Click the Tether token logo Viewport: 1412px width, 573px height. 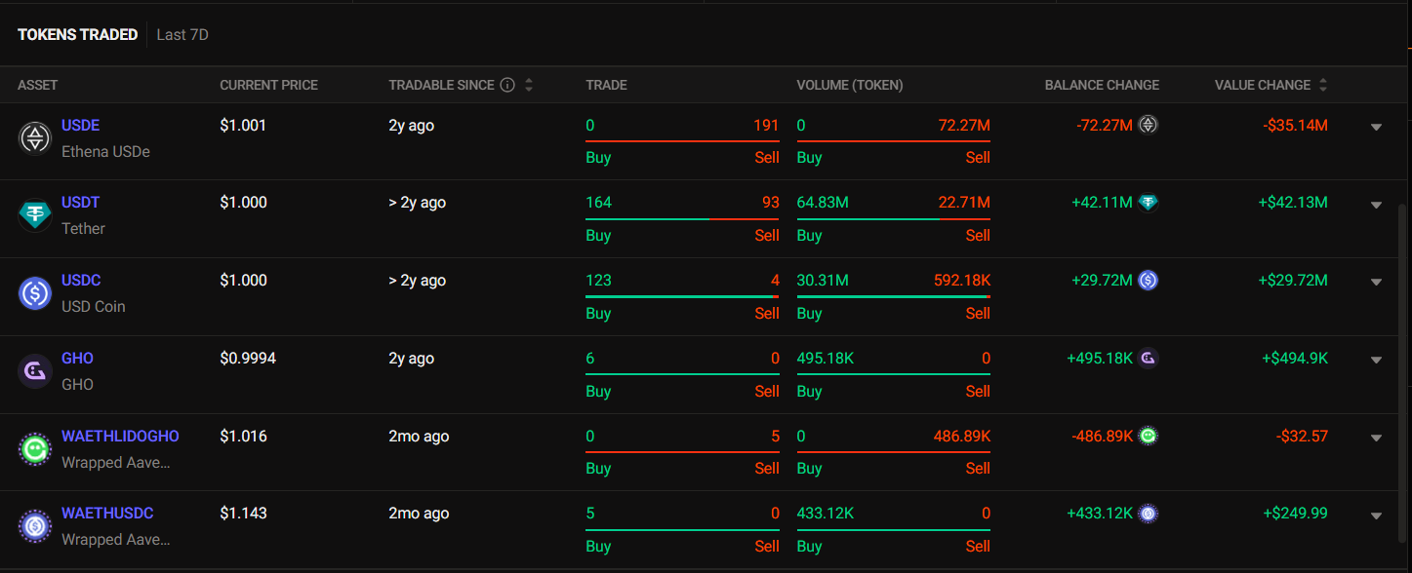tap(35, 215)
